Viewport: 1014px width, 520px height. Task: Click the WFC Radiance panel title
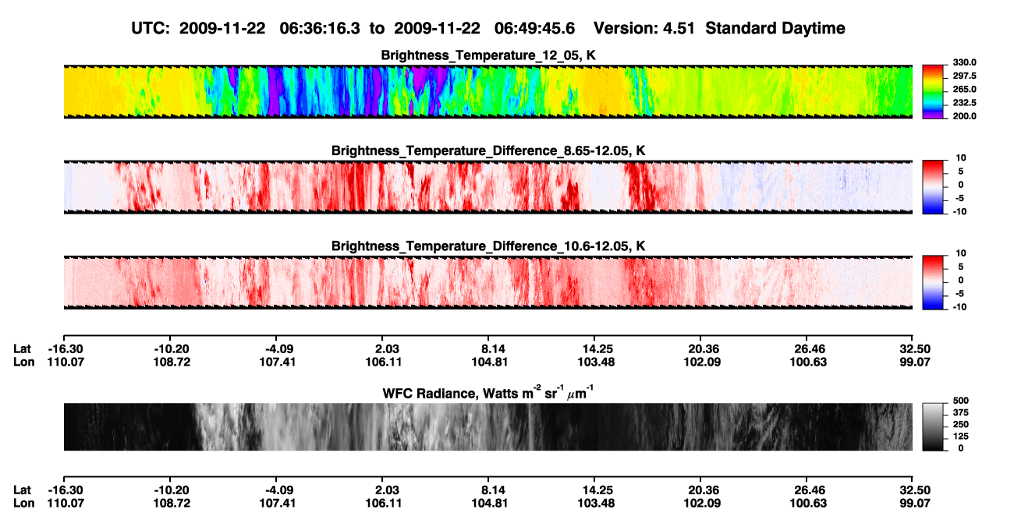click(488, 392)
